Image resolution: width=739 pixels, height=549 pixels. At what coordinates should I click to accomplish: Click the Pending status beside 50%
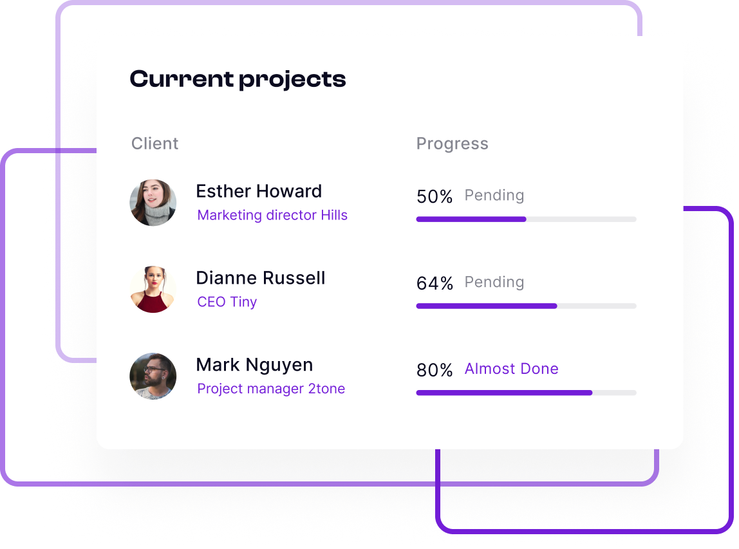pyautogui.click(x=494, y=195)
